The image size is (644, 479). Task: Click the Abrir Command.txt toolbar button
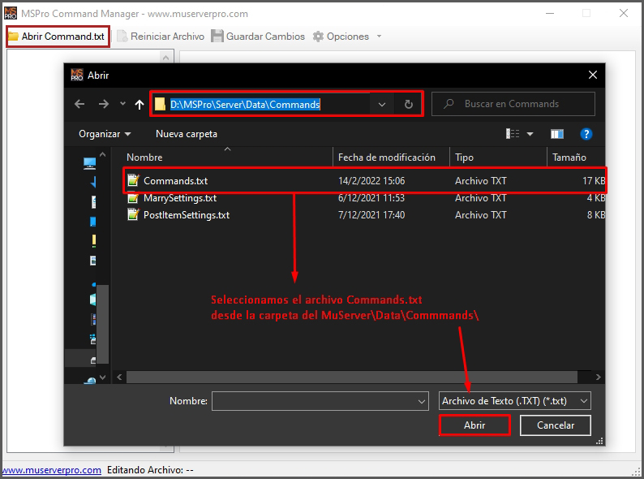click(x=57, y=37)
